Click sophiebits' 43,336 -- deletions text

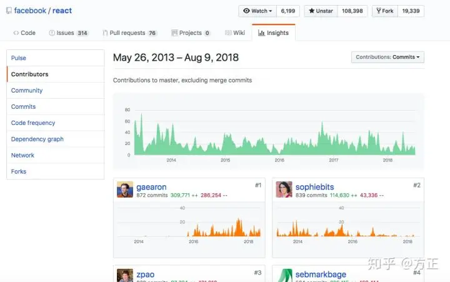372,195
